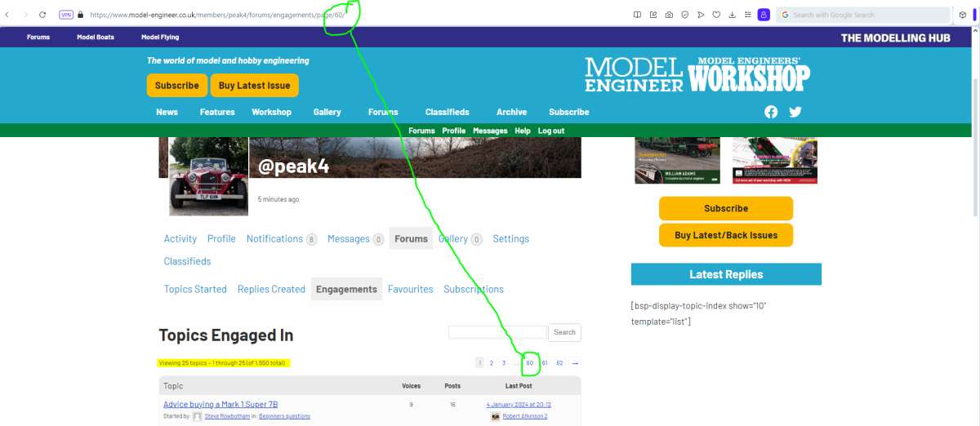
Task: Open the Messages profile tab
Action: pos(355,239)
